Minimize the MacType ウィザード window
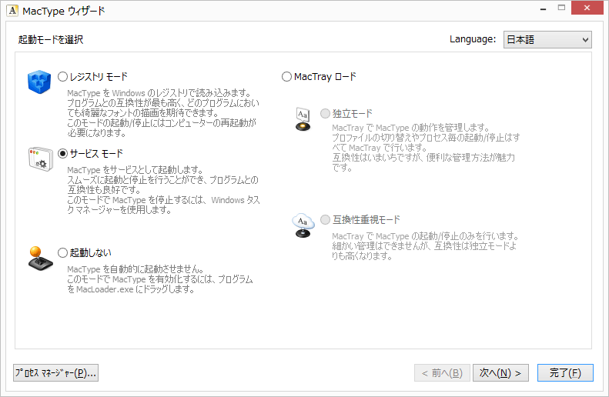609x397 pixels. coord(544,8)
